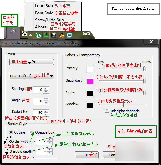161x165 pixels.
Task: Increase Spacing with up arrow
Action: click(46, 88)
